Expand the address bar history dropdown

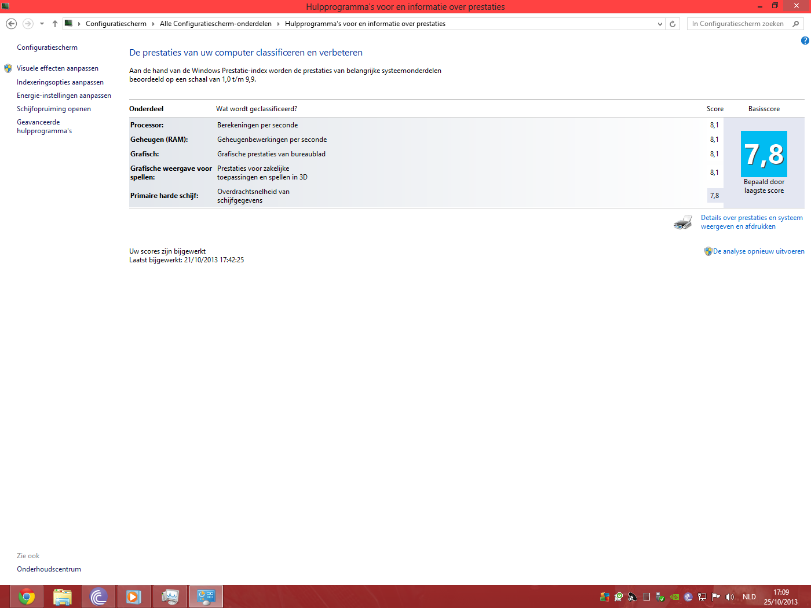(660, 24)
